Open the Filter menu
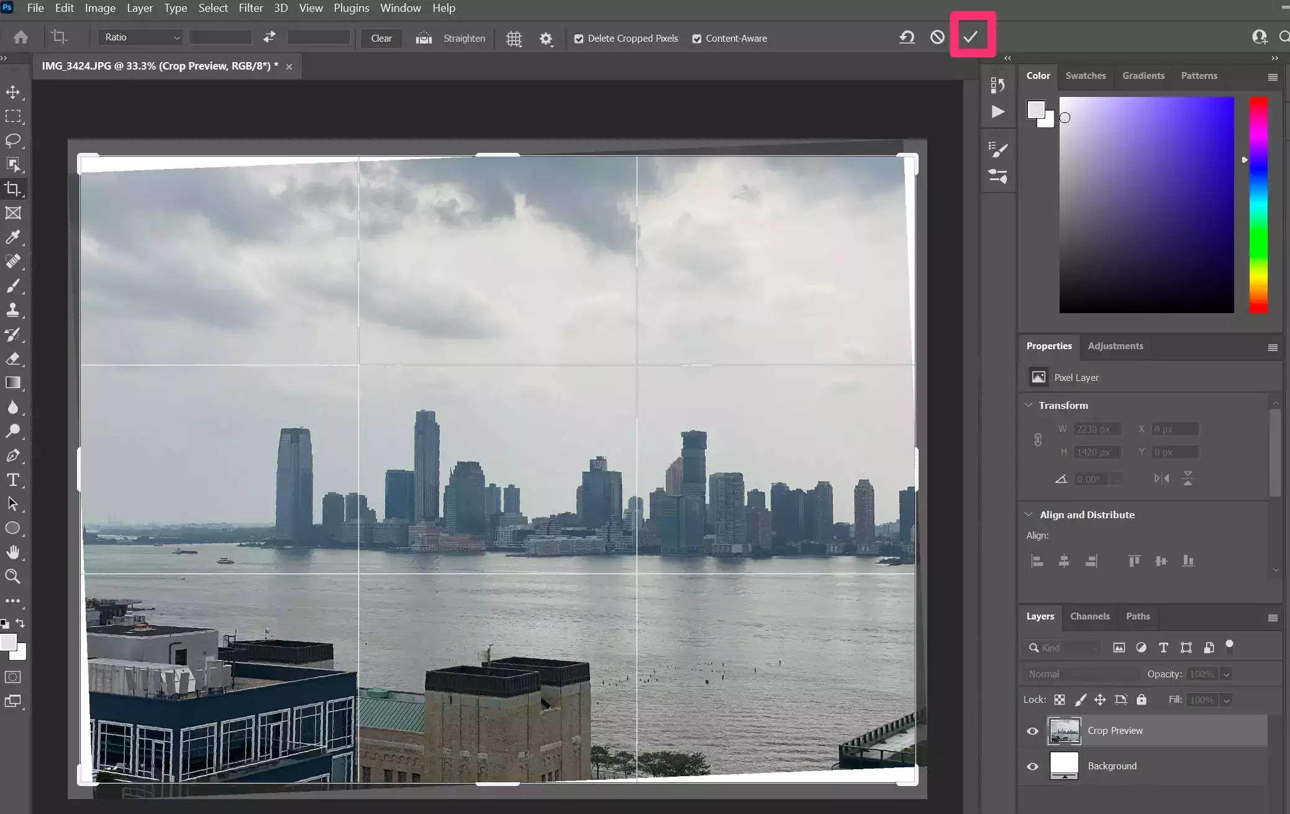Image resolution: width=1290 pixels, height=814 pixels. [x=250, y=8]
